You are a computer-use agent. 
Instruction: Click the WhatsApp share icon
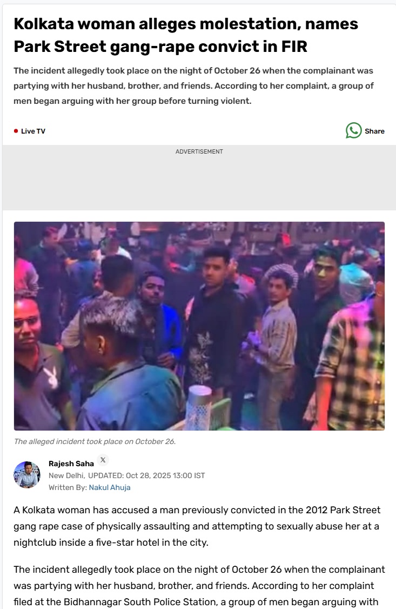tap(353, 130)
